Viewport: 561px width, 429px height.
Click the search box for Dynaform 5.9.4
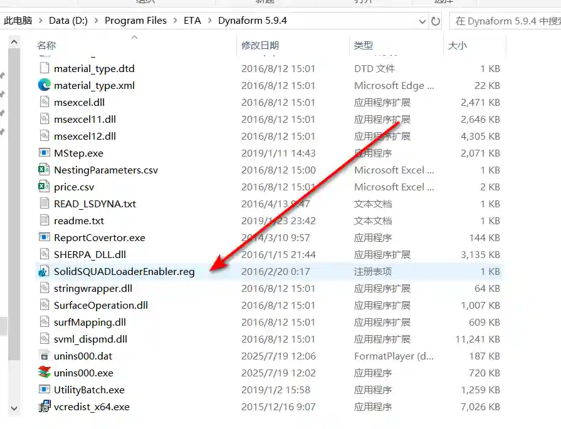click(505, 21)
